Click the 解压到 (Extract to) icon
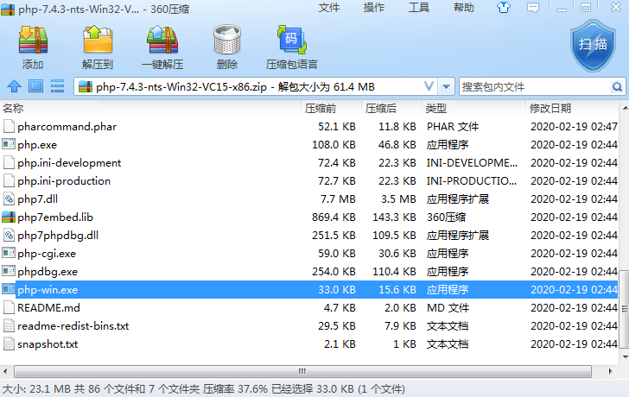 [x=98, y=39]
